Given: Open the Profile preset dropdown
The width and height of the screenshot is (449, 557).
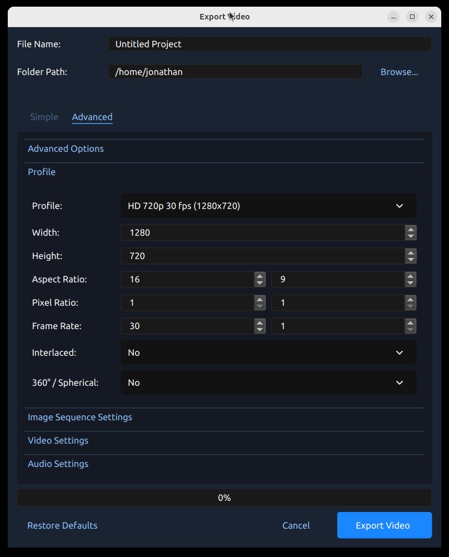Looking at the screenshot, I should coord(268,206).
